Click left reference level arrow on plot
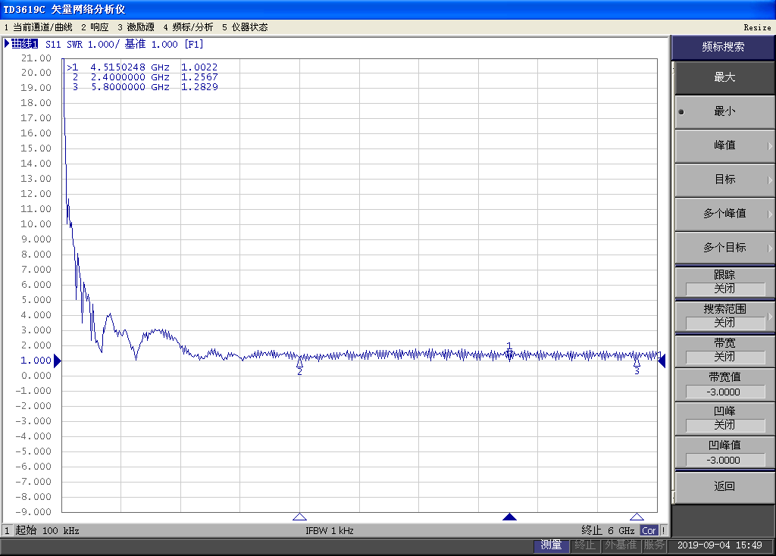The image size is (776, 556). point(57,361)
